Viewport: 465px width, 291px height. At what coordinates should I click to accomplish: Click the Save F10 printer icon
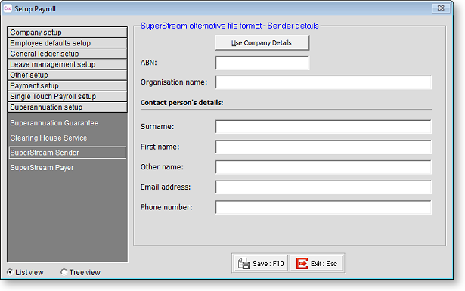point(243,263)
